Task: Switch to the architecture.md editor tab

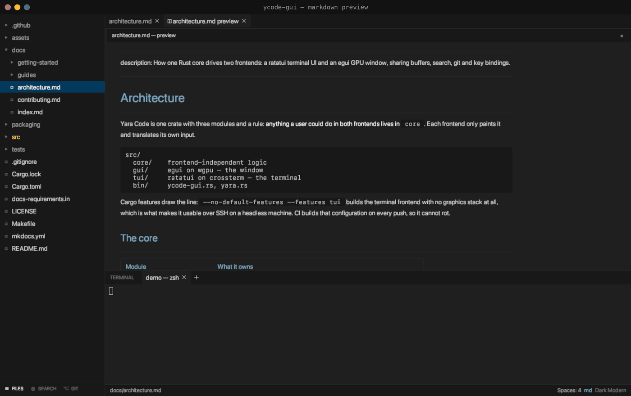Action: (x=130, y=21)
